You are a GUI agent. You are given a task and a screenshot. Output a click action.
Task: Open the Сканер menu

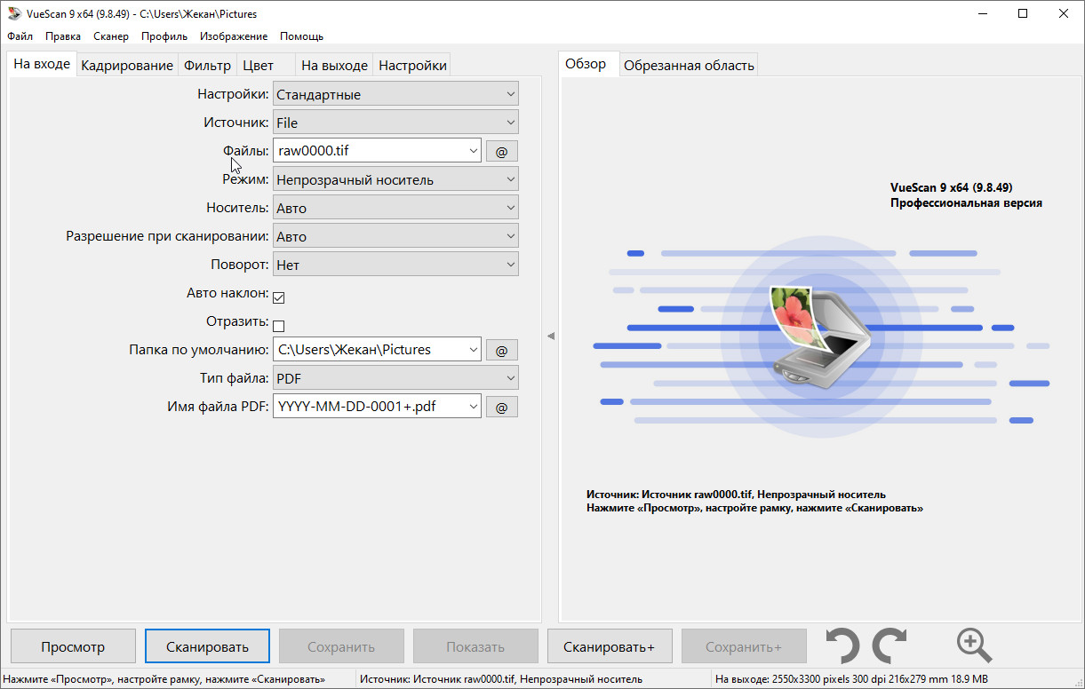coord(111,36)
